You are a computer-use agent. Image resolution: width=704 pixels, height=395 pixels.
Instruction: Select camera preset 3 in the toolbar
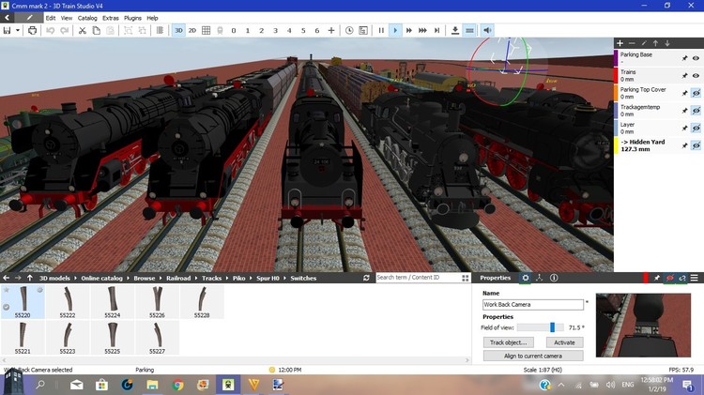pyautogui.click(x=275, y=31)
